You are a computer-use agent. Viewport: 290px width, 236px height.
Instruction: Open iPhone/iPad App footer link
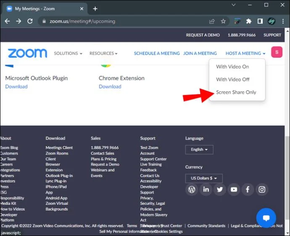point(56,190)
